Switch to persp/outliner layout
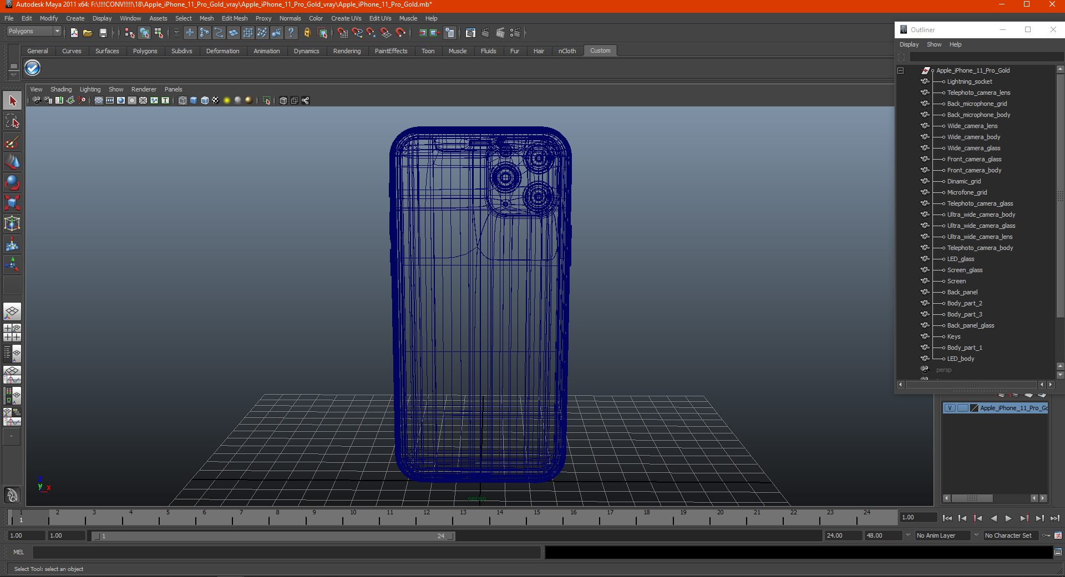 (12, 354)
